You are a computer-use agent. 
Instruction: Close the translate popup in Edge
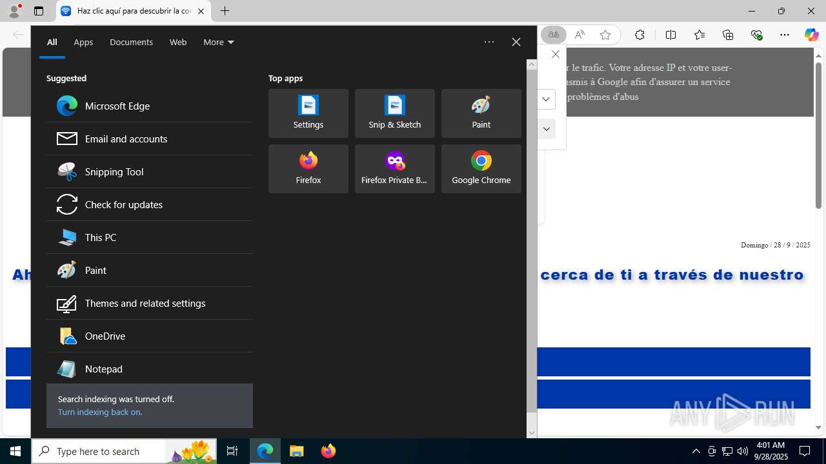[x=555, y=54]
